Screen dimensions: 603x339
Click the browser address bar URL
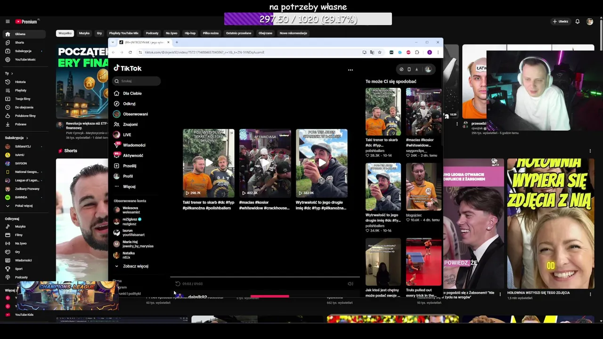[x=204, y=52]
